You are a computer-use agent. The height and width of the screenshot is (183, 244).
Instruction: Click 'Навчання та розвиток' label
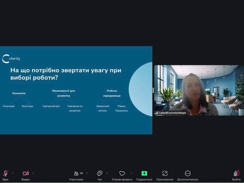tap(75, 108)
